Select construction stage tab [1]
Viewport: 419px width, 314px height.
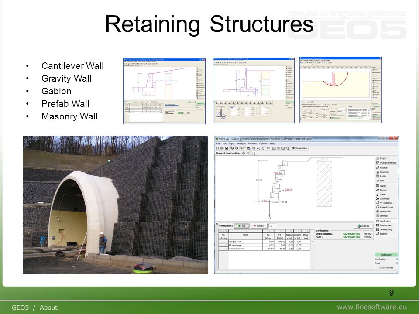click(x=254, y=154)
